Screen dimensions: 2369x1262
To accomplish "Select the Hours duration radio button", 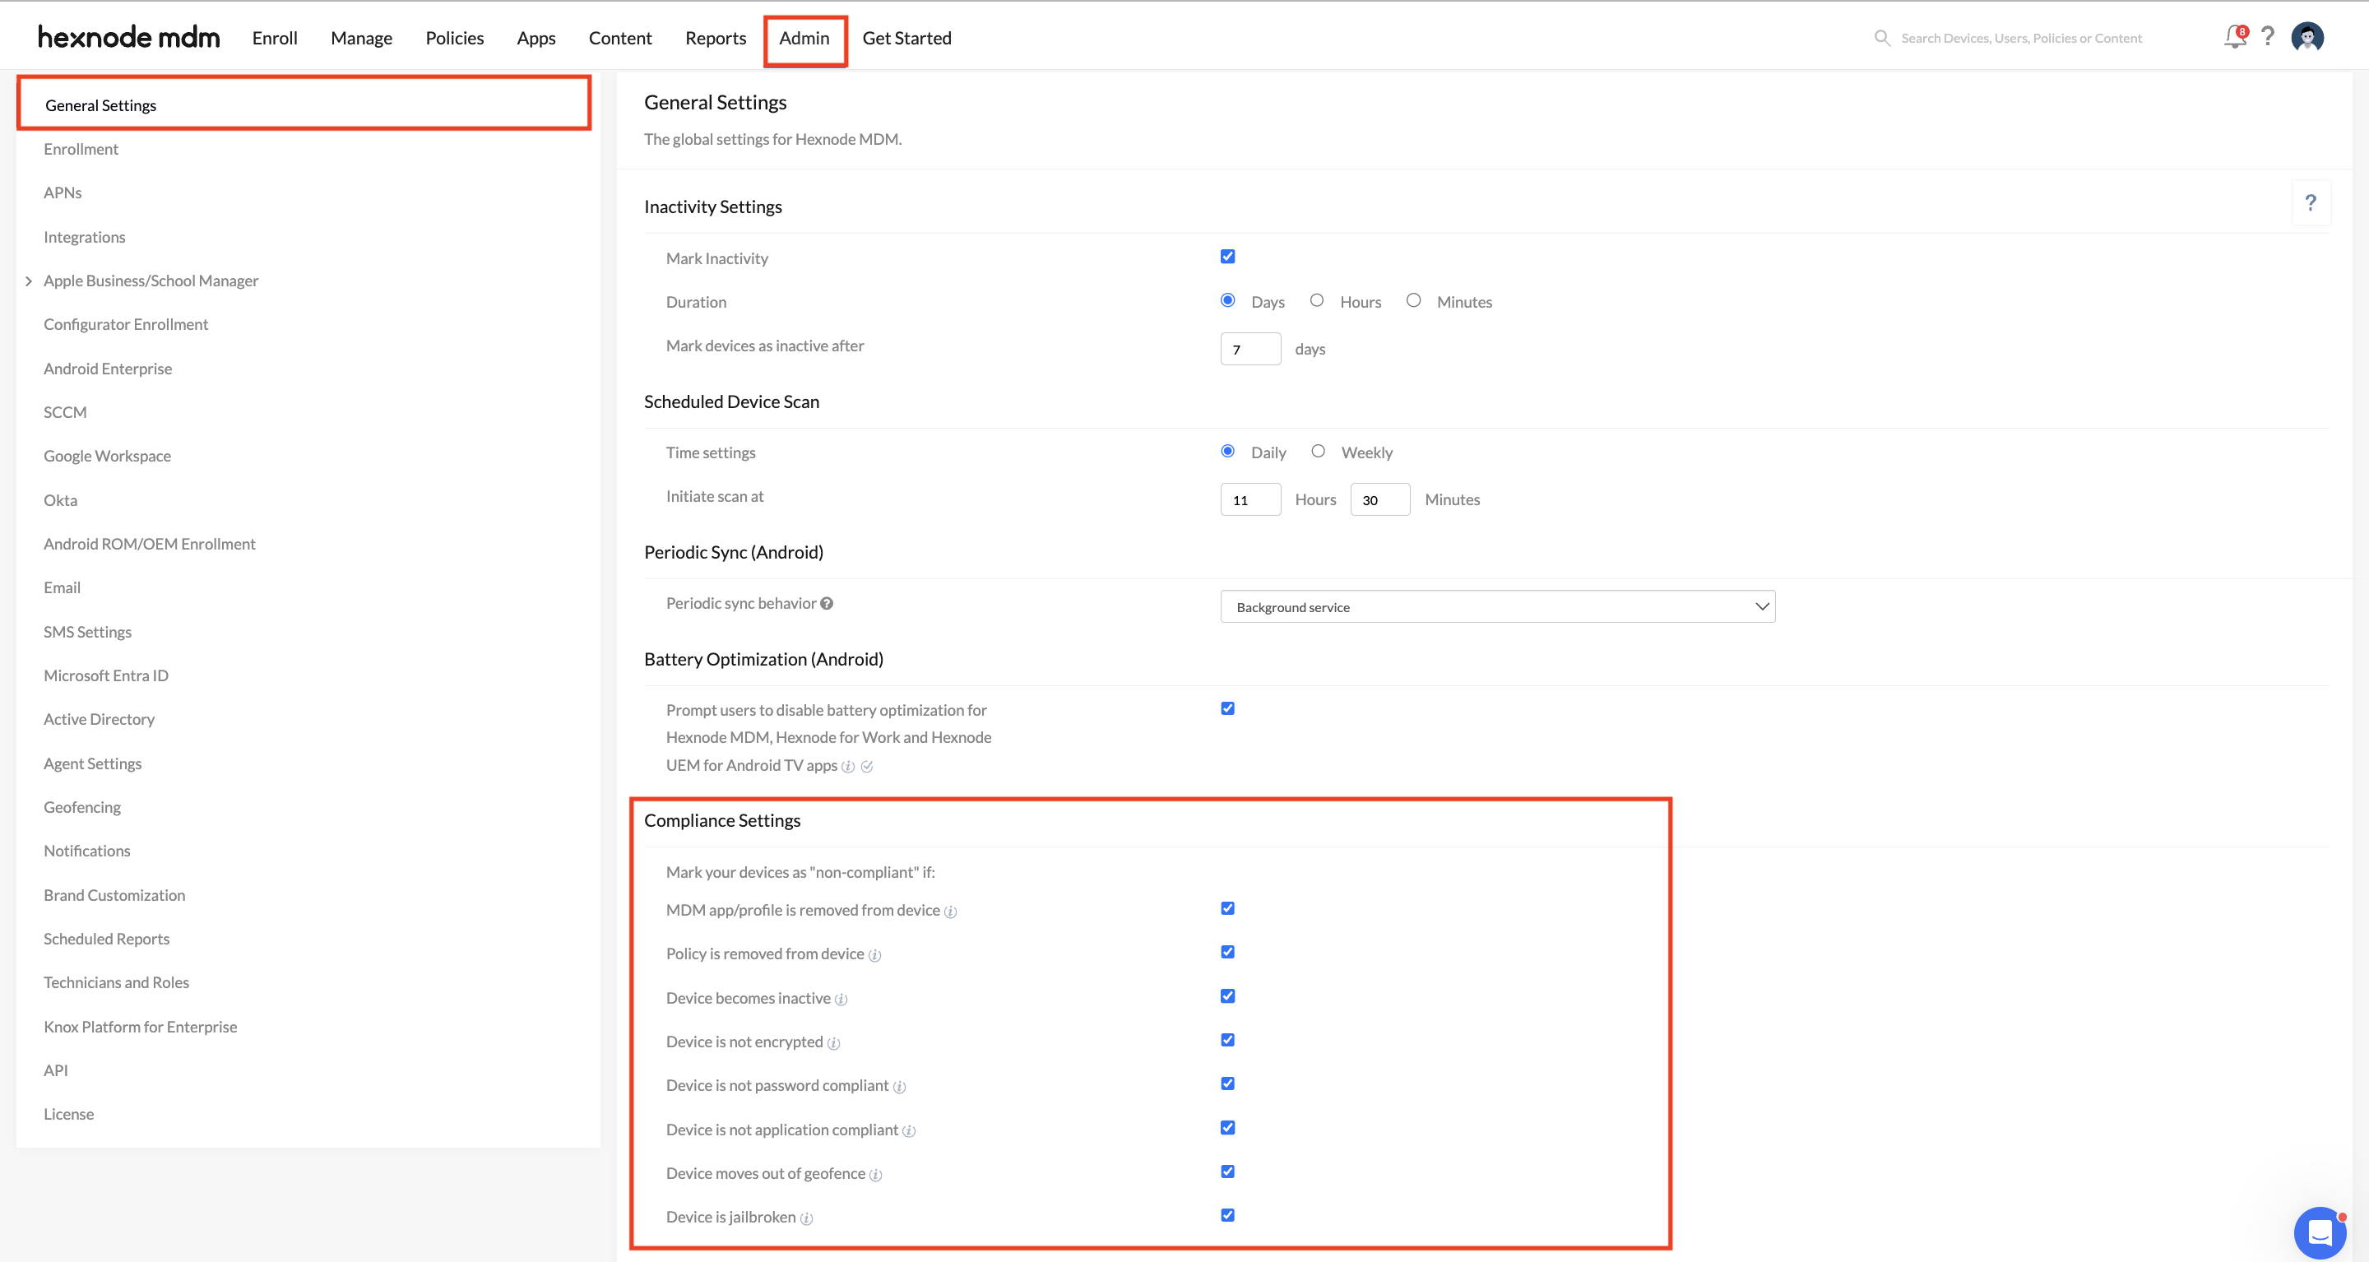I will [1317, 299].
